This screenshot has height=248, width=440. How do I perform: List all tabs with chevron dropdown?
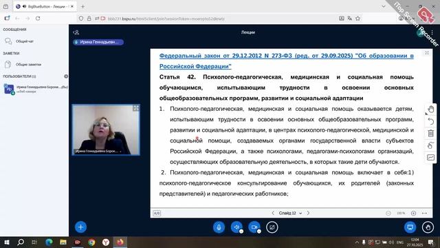coord(384,6)
